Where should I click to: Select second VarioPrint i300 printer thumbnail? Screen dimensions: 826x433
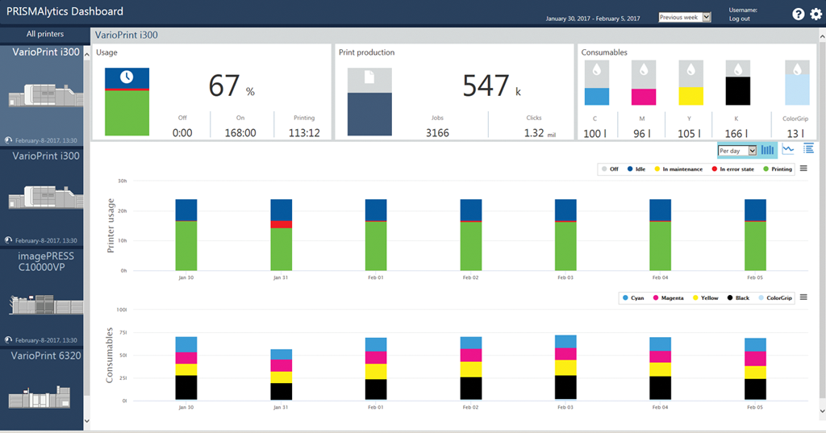[x=45, y=197]
